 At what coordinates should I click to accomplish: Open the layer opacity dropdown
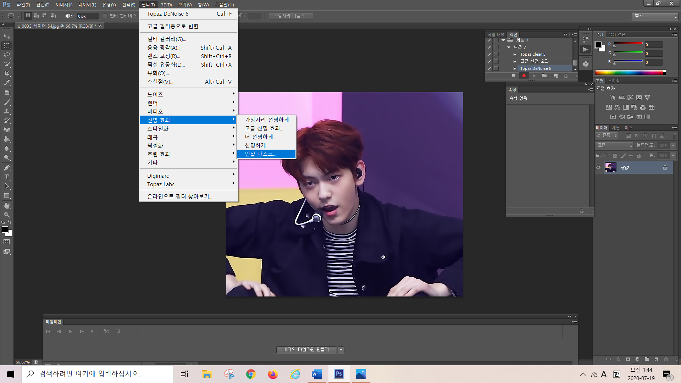673,146
